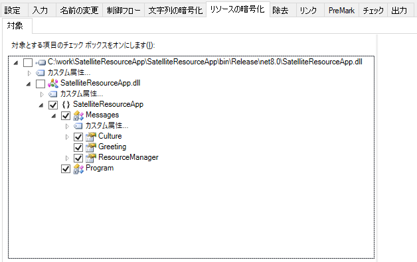
Task: Select カスタム属性... text under SatelliteResourceApp.dll
Action: [82, 94]
